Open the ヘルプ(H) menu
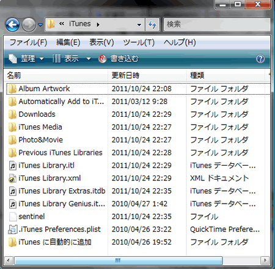 click(x=180, y=42)
